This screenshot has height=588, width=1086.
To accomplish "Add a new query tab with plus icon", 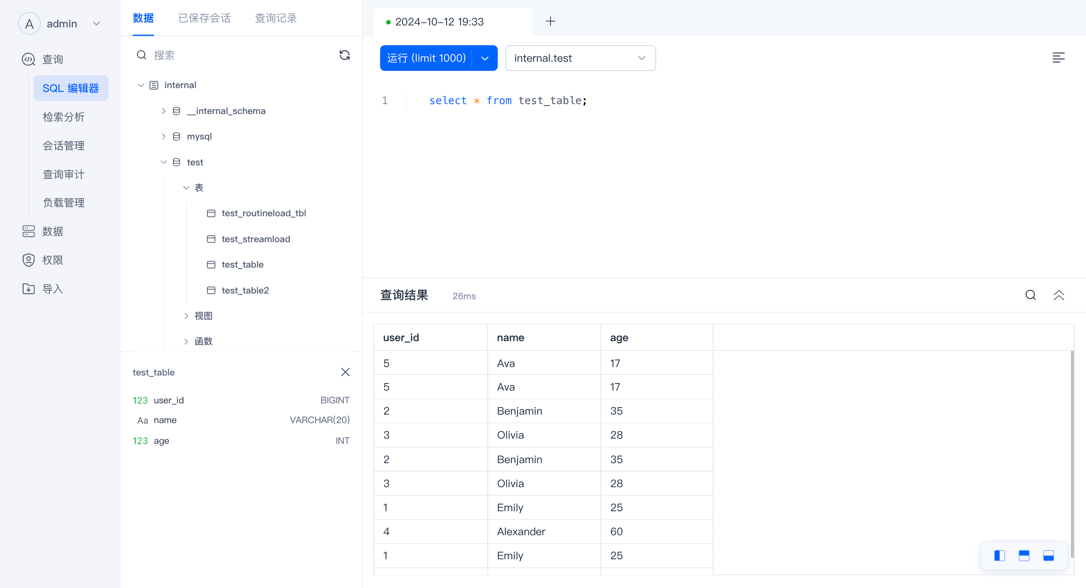I will click(550, 21).
